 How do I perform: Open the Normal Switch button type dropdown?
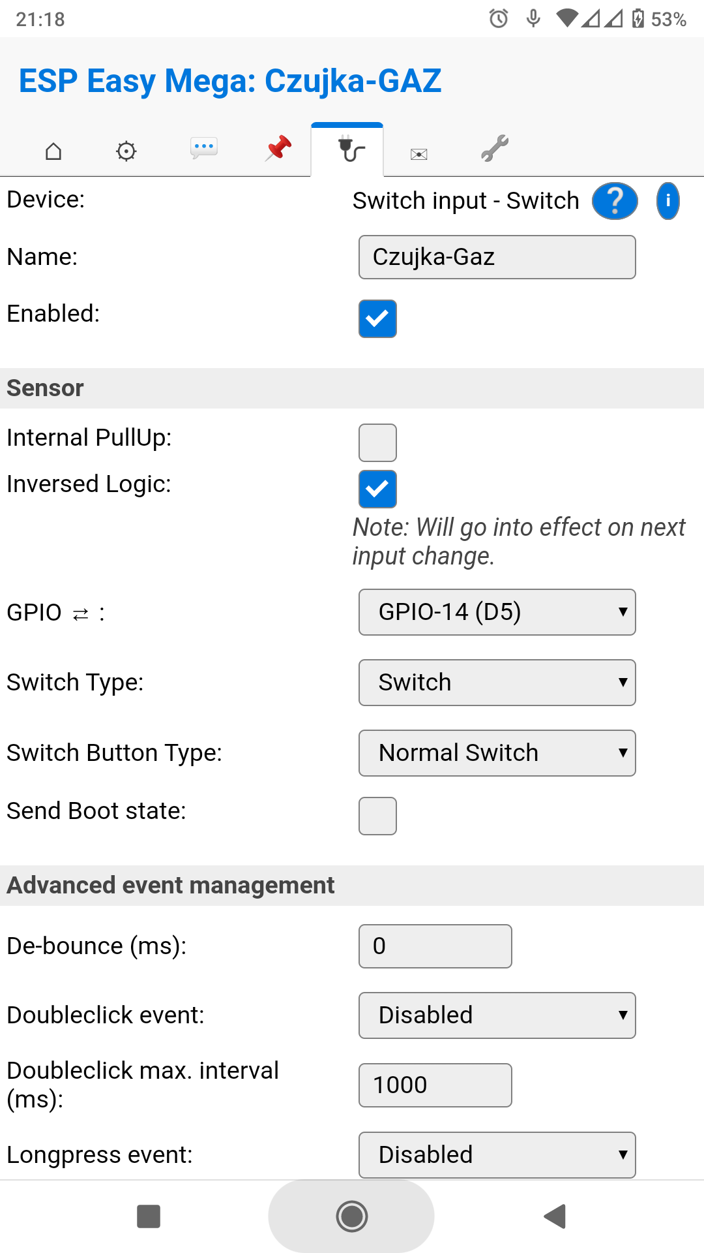point(497,753)
